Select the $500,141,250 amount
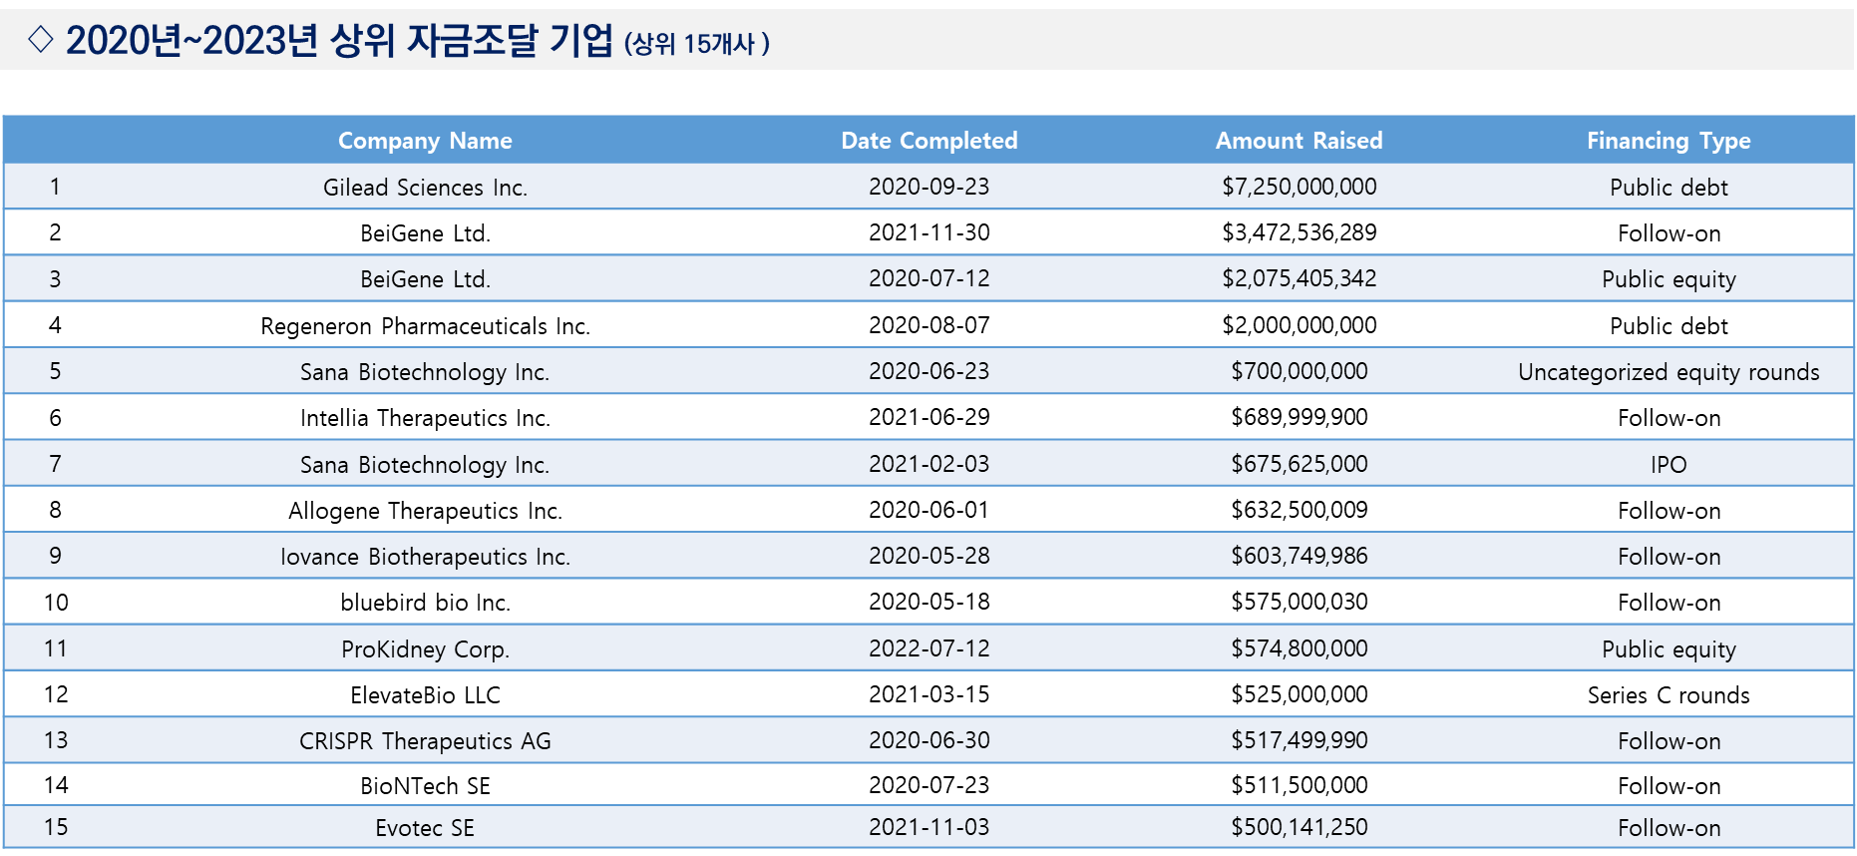Screen dimensions: 1857x856 (1299, 827)
